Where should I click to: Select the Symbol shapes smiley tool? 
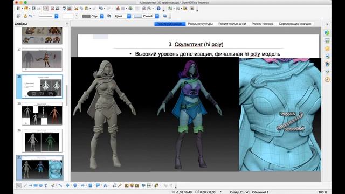coord(75,185)
